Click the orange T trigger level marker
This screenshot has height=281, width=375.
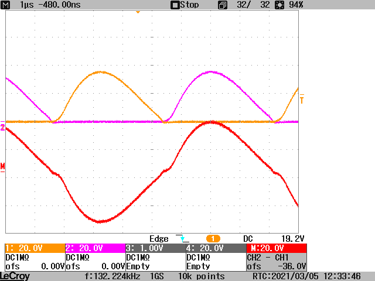point(302,99)
